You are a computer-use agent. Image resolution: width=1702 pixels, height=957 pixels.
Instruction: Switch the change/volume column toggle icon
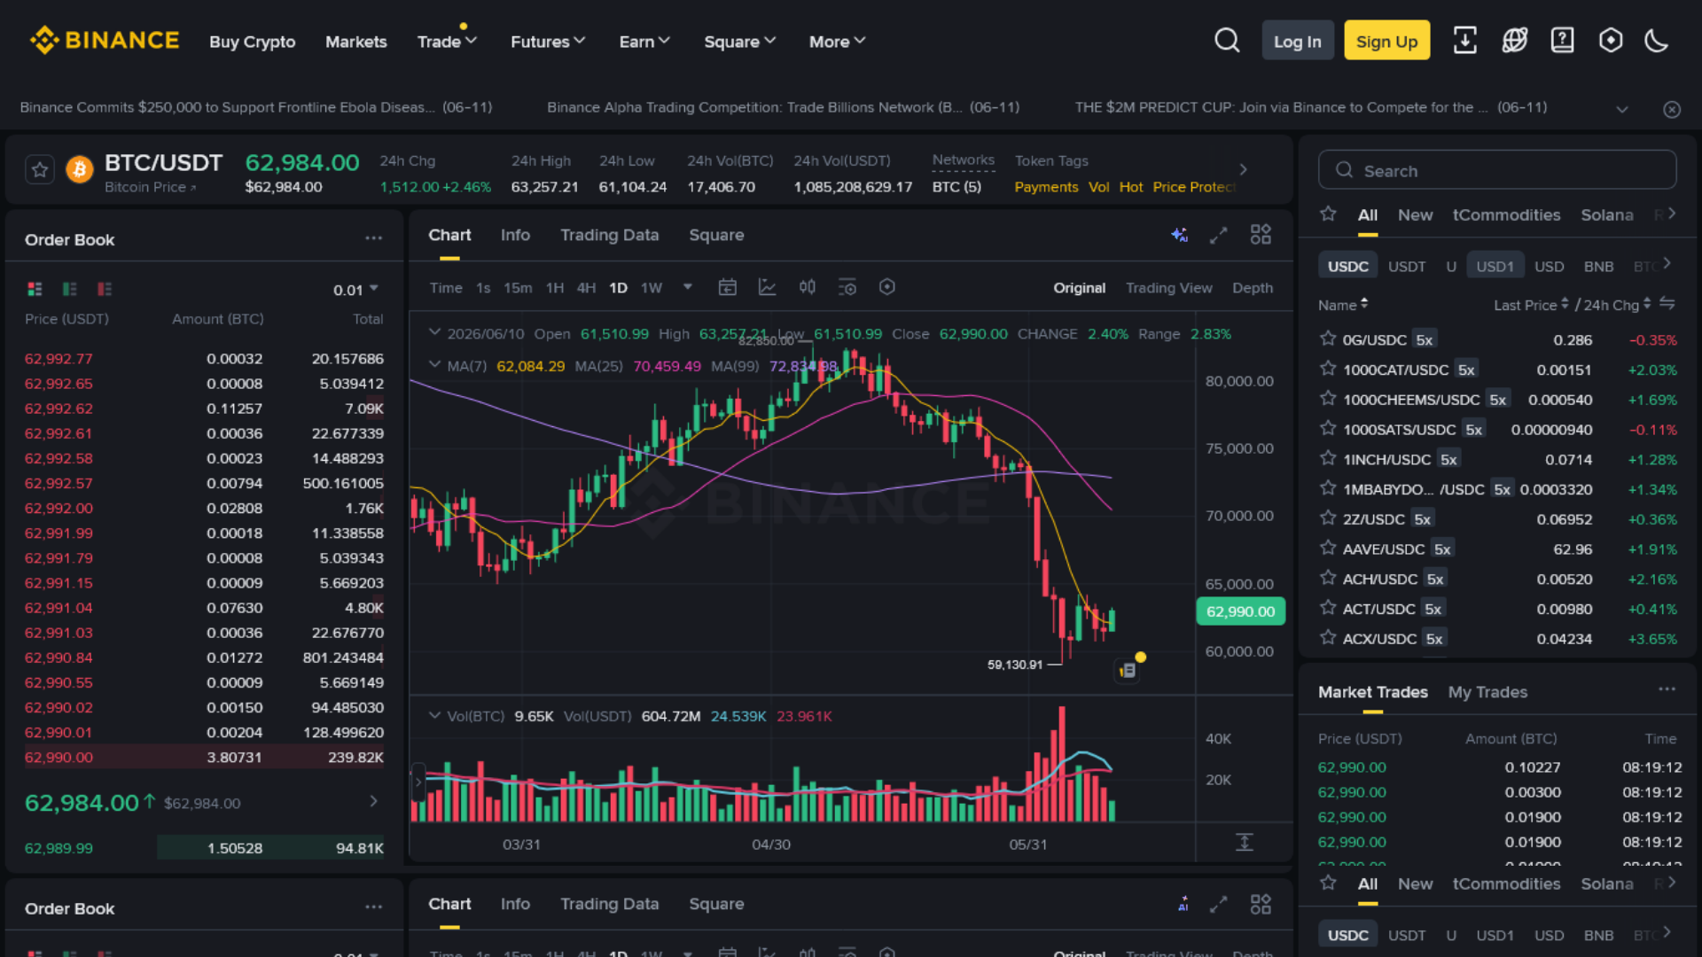pos(1667,304)
